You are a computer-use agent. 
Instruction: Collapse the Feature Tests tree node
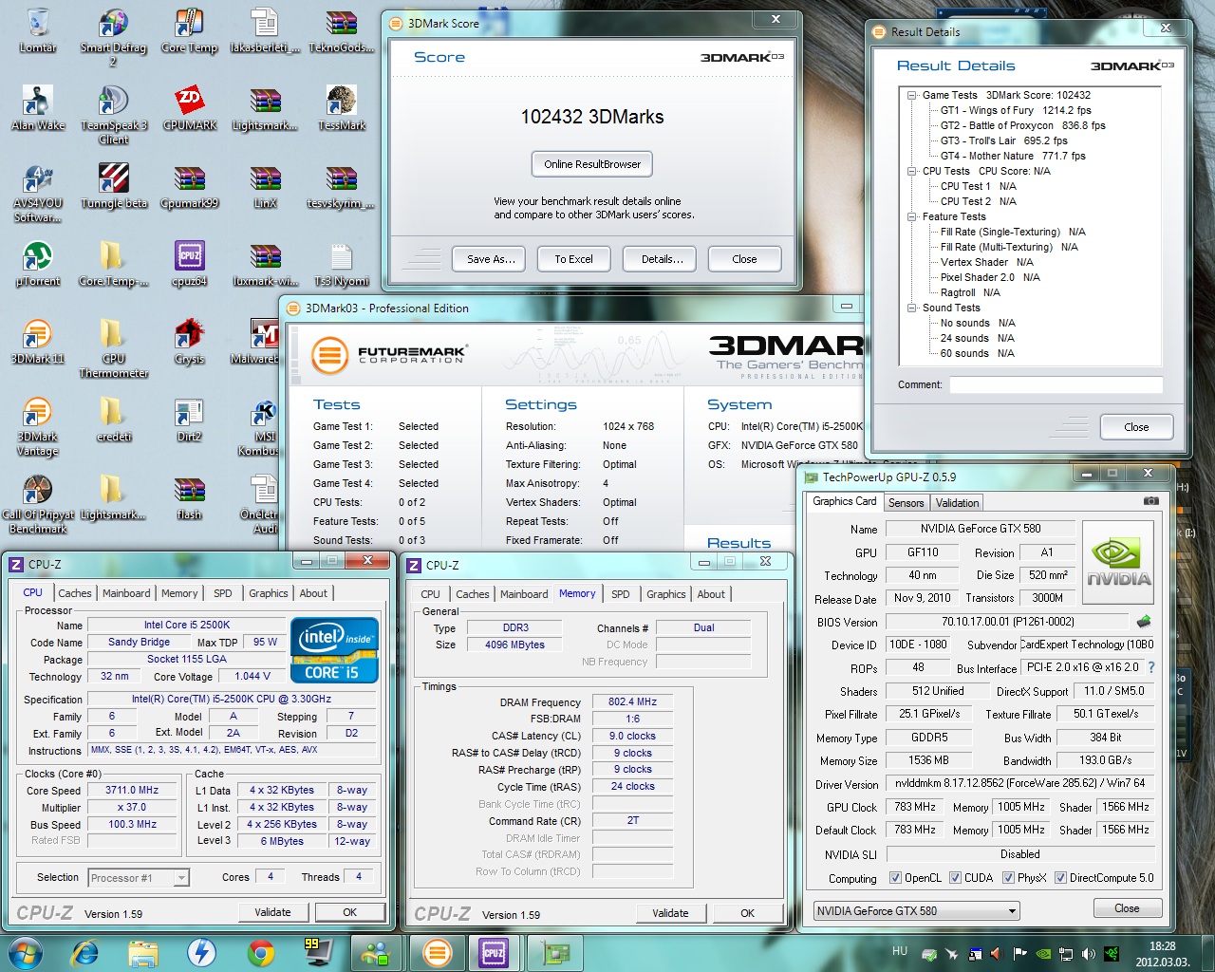point(912,216)
